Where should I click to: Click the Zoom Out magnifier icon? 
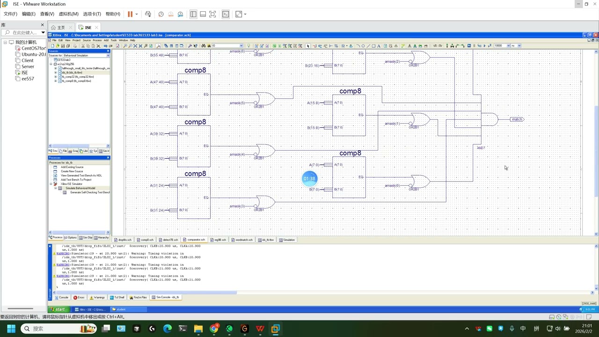130,46
